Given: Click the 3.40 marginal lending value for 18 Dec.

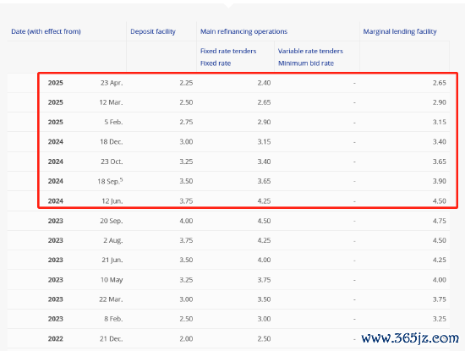Looking at the screenshot, I should (x=439, y=141).
